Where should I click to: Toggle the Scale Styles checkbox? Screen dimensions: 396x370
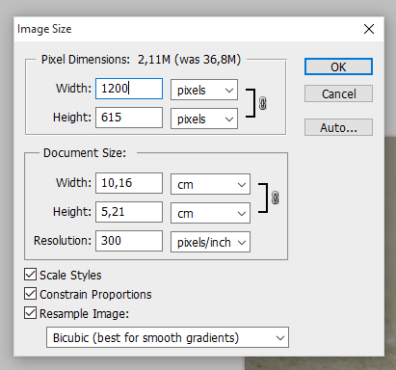pyautogui.click(x=30, y=275)
